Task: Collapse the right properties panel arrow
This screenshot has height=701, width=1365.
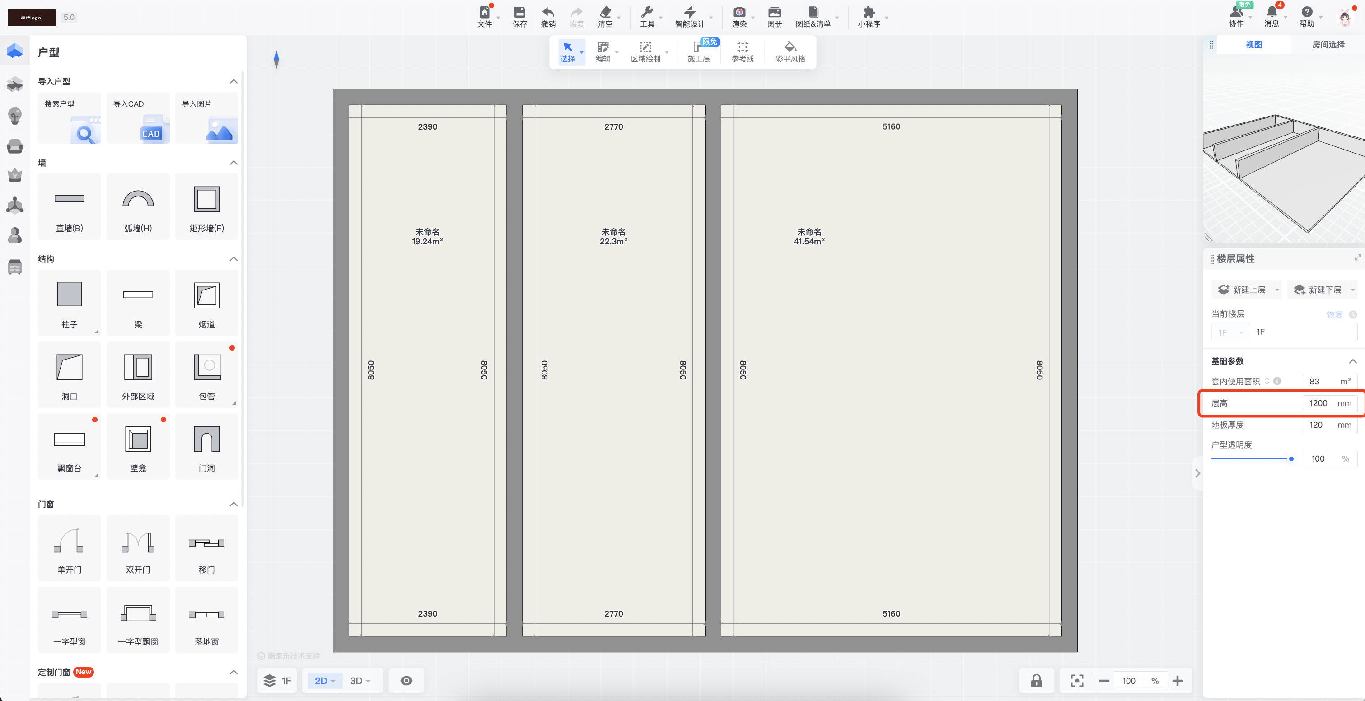Action: pos(1197,473)
